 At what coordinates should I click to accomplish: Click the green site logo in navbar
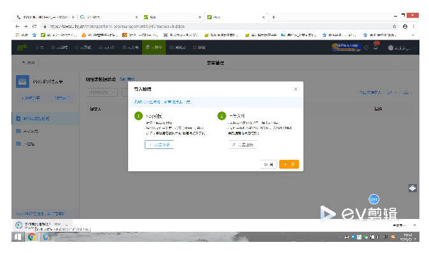click(x=22, y=48)
